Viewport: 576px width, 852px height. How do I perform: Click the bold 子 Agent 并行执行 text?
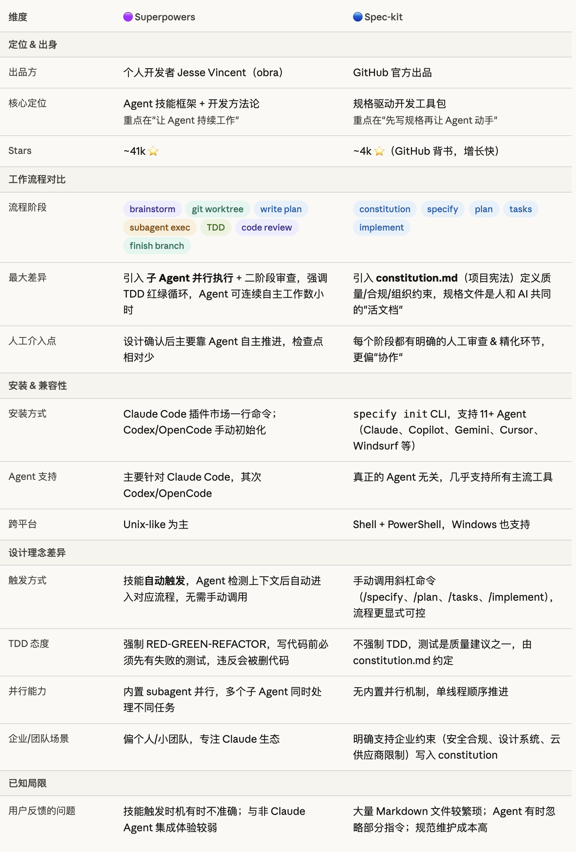click(190, 278)
